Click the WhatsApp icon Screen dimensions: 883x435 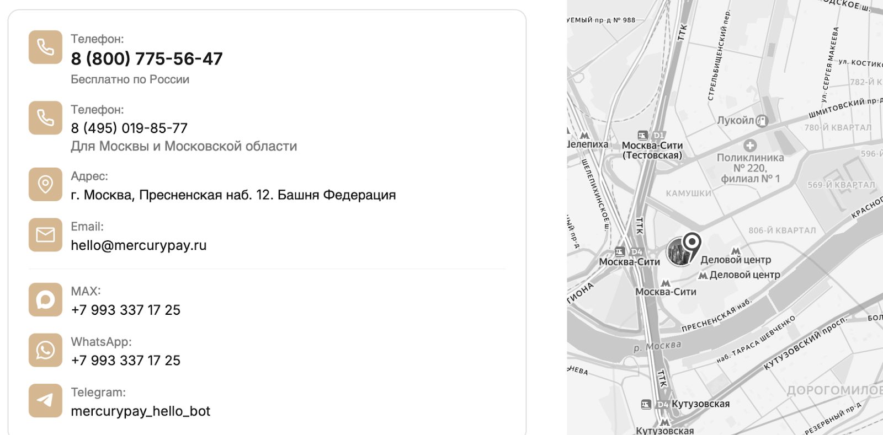(x=45, y=350)
